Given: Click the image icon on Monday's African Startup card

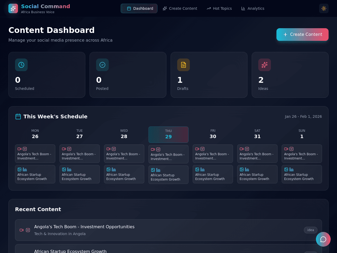Looking at the screenshot, I should (x=19, y=169).
